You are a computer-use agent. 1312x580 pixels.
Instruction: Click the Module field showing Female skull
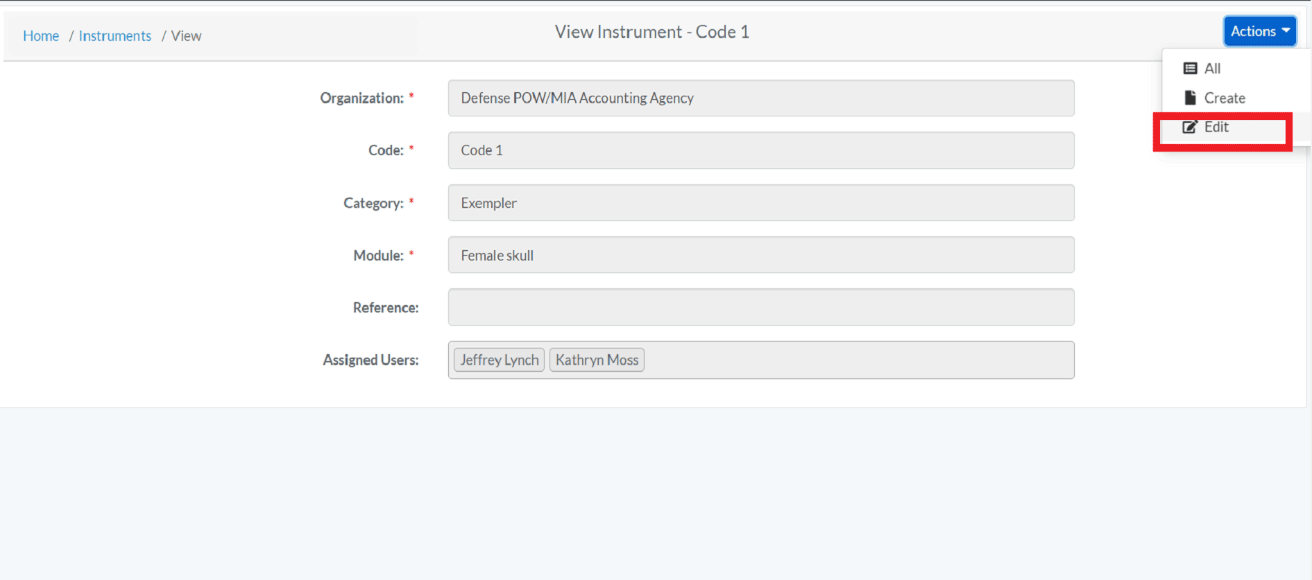(x=761, y=255)
